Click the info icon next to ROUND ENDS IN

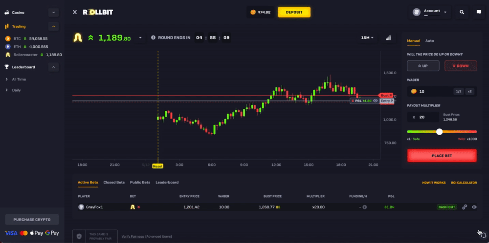pos(153,38)
